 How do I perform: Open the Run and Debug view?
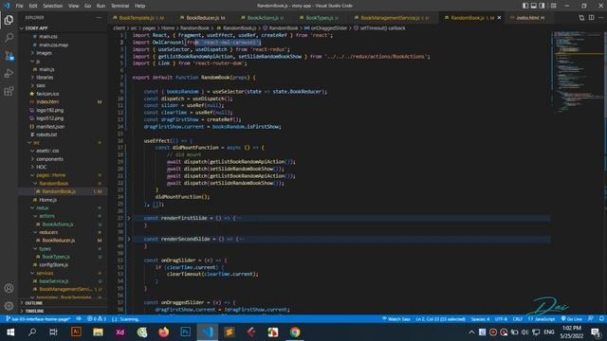9,74
